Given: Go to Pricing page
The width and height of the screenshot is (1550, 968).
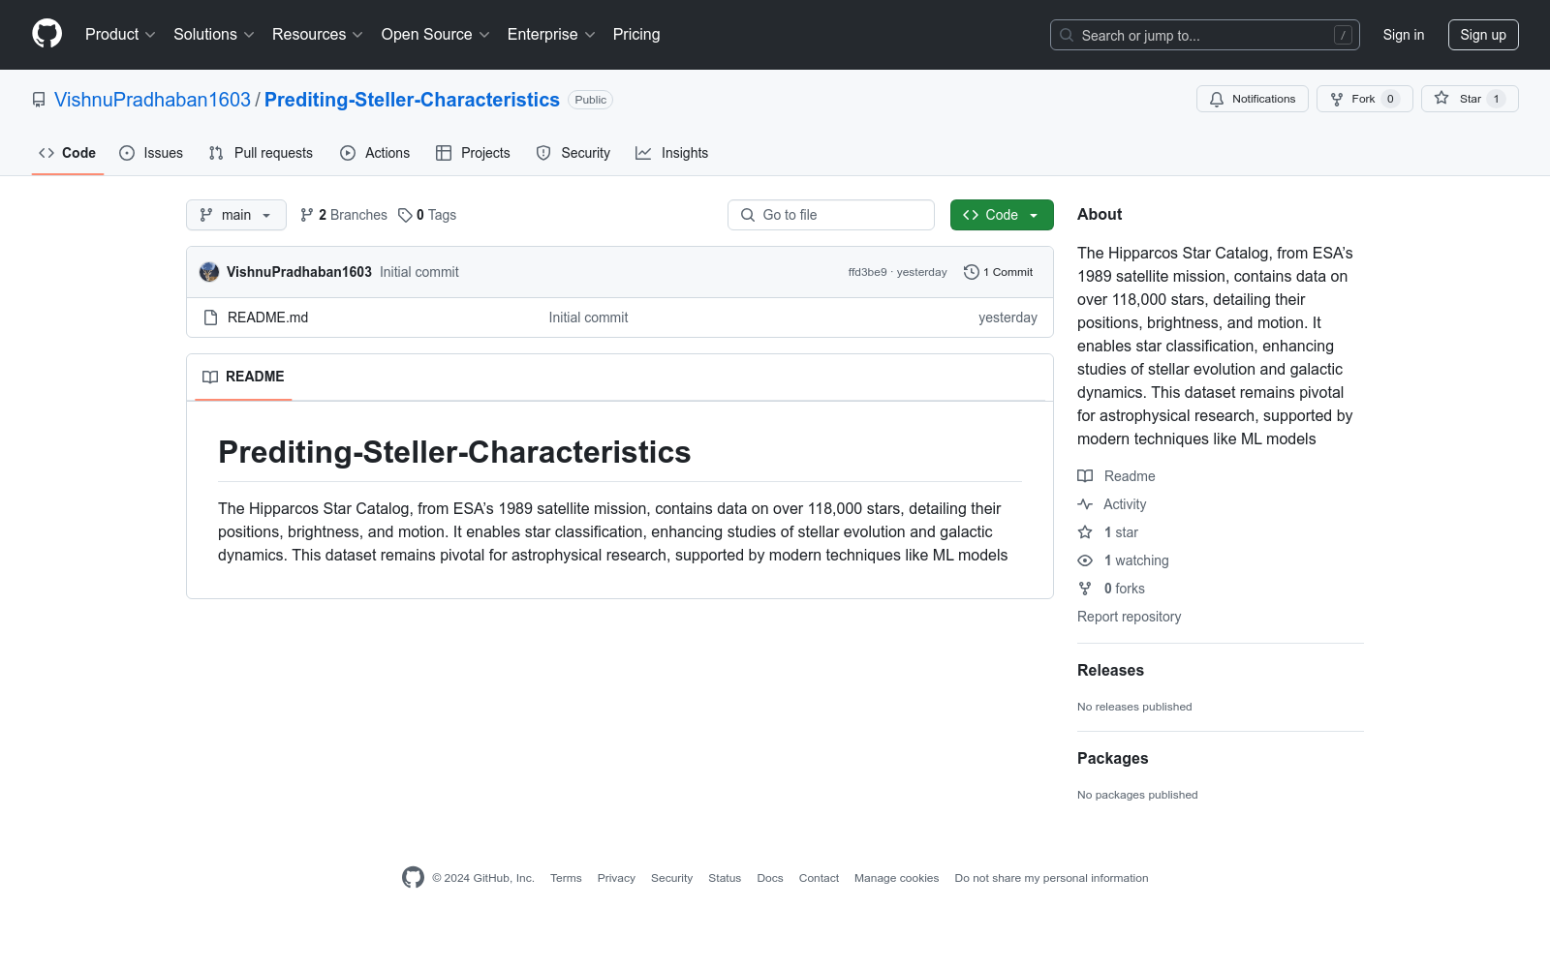Looking at the screenshot, I should (x=636, y=35).
